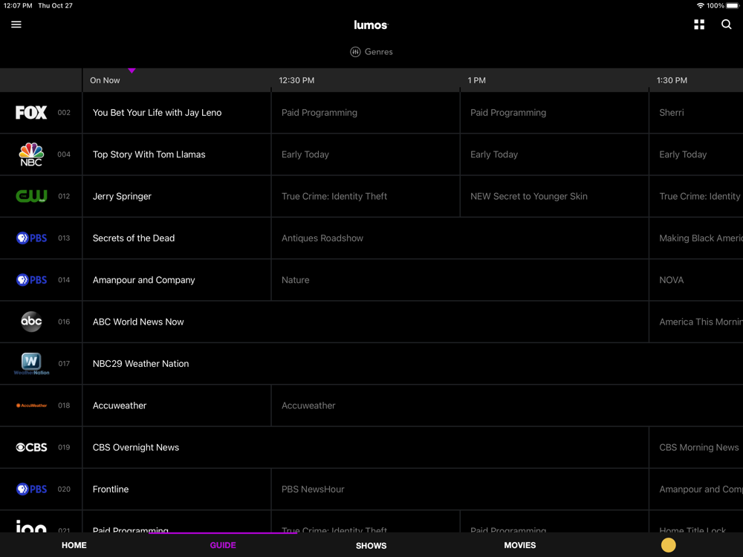
Task: Select the FOX channel logo
Action: point(31,112)
